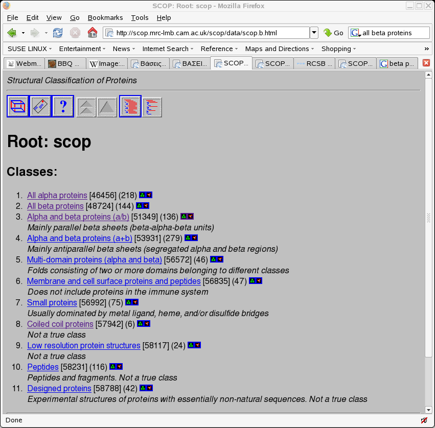Screen dimensions: 435x428
Task: Expand the Internet Search bookmarks folder
Action: click(x=168, y=49)
